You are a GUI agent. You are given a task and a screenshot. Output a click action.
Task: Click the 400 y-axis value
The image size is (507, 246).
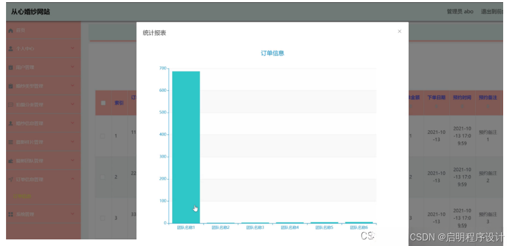pyautogui.click(x=162, y=135)
